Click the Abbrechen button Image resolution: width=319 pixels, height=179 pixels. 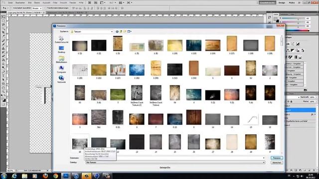pos(277,163)
